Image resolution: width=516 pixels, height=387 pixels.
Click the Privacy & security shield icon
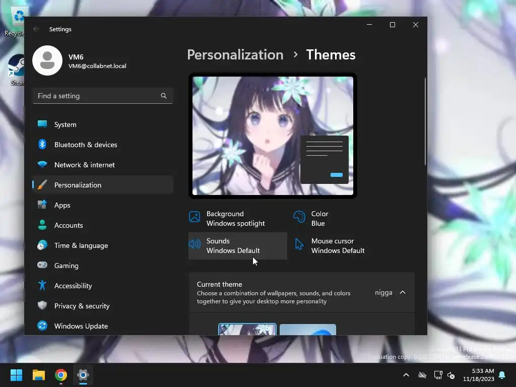click(42, 305)
